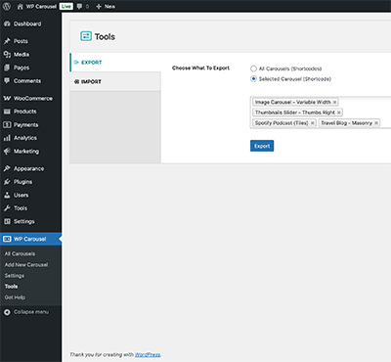Click the Appearance brush icon
The height and width of the screenshot is (362, 391).
[x=7, y=168]
